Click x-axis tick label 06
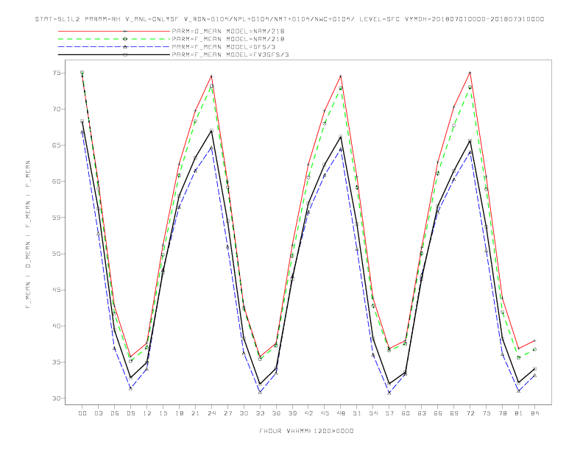The height and width of the screenshot is (450, 583). tap(115, 413)
